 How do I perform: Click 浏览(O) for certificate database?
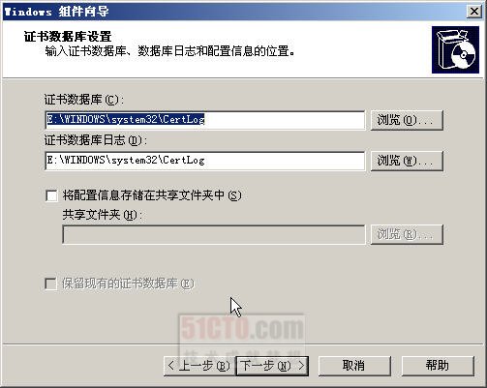click(407, 120)
